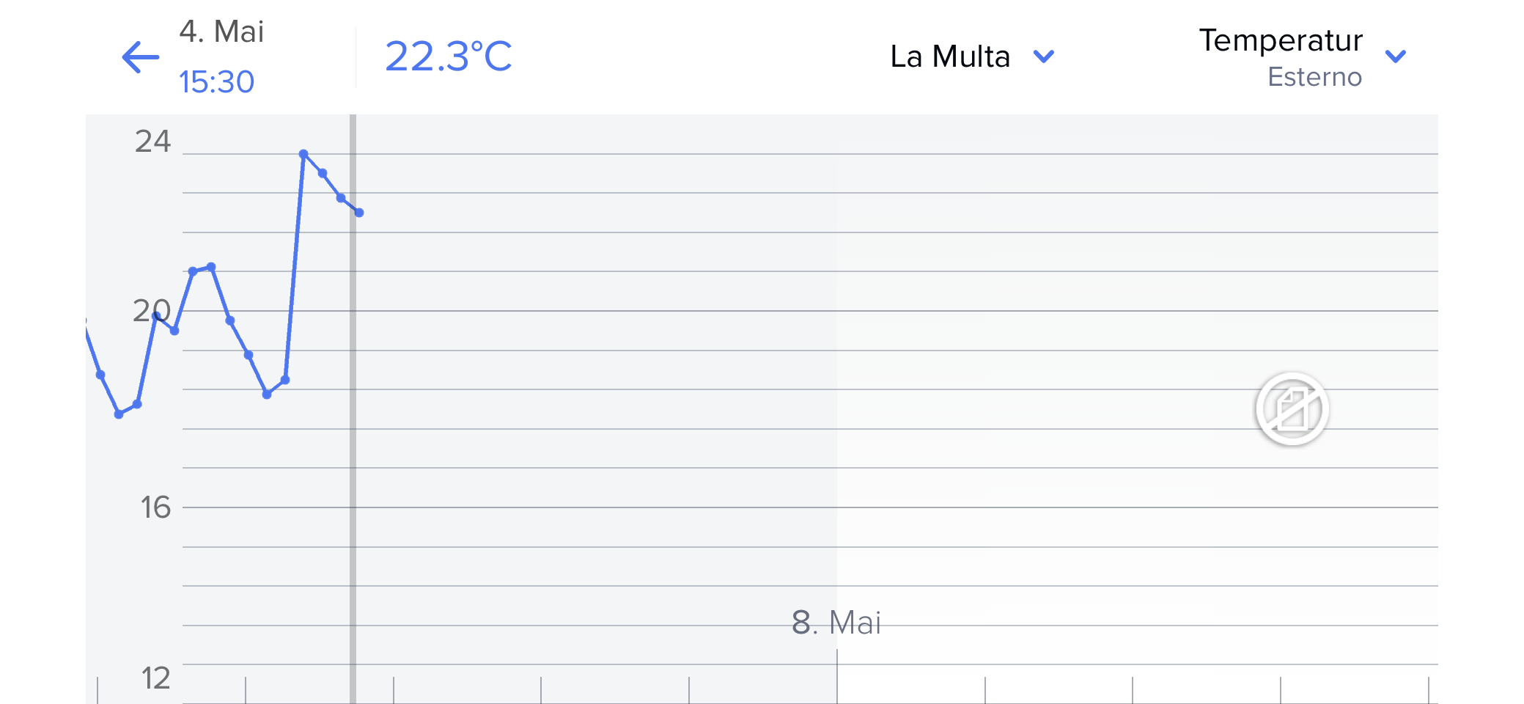
Task: Click the 16 y-axis label
Action: click(155, 507)
